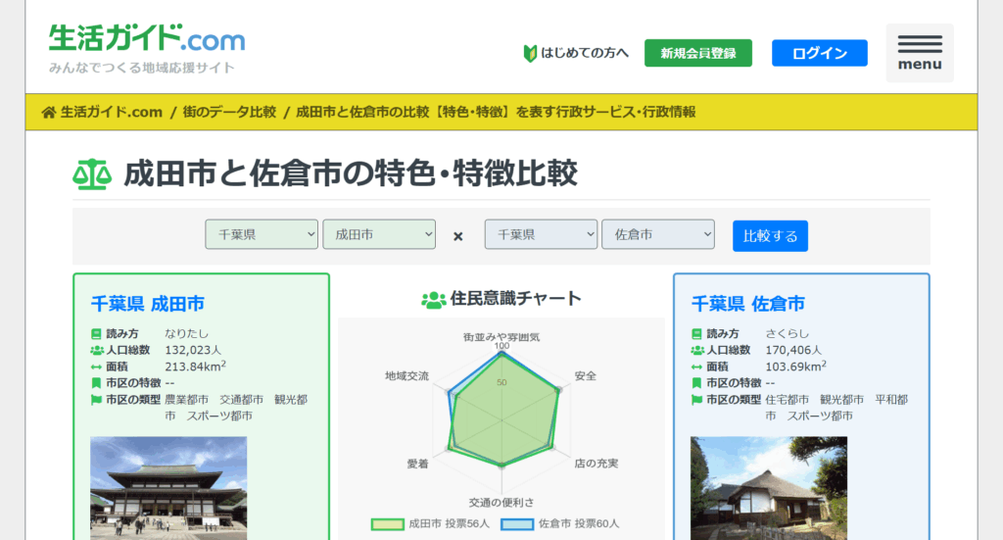Open the はじめての方へ link

coord(585,53)
